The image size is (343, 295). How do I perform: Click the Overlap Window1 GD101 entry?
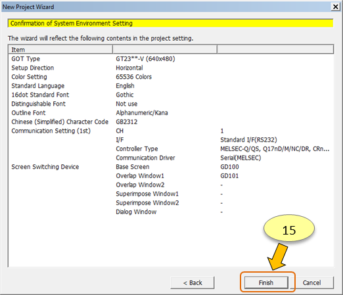(x=229, y=176)
